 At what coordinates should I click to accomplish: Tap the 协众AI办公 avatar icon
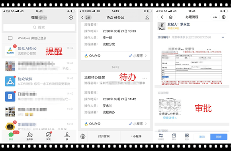(10, 51)
